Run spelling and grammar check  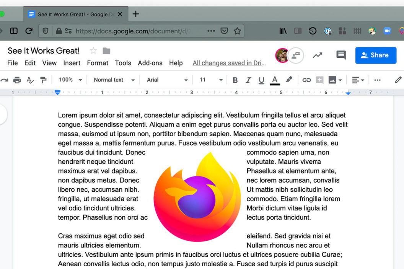30,80
